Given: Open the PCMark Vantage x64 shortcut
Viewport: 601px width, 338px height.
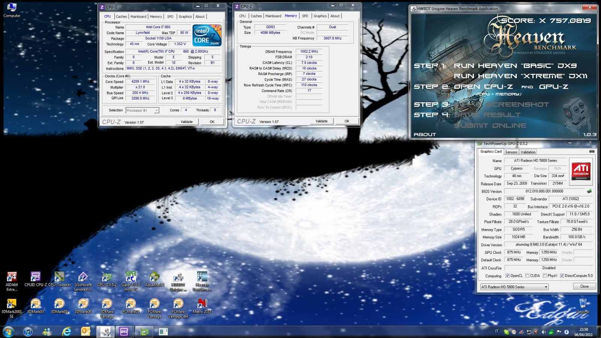Looking at the screenshot, I should tap(178, 308).
